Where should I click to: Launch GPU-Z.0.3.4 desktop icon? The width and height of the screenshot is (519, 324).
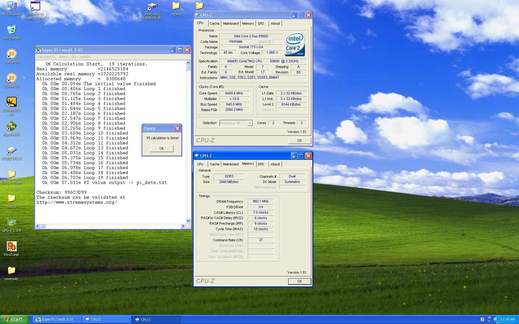click(x=11, y=225)
